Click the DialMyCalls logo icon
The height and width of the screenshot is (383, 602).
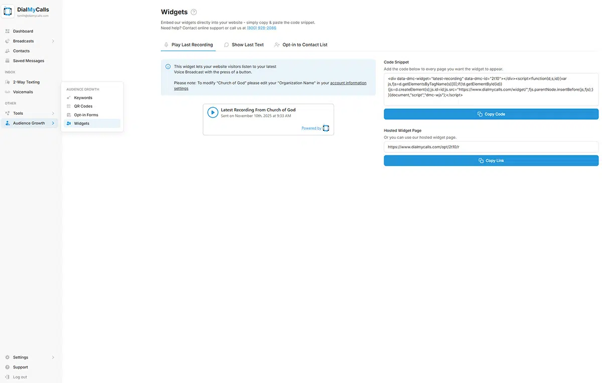(8, 12)
